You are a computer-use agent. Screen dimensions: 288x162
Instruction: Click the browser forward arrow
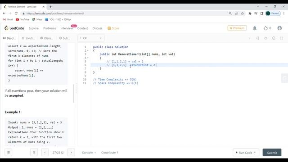pyautogui.click(x=10, y=13)
